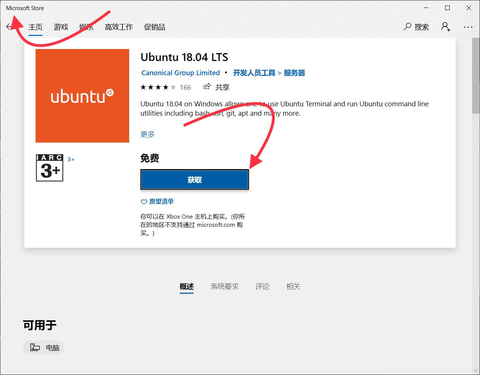480x375 pixels.
Task: Open the search magnifier
Action: tap(407, 27)
